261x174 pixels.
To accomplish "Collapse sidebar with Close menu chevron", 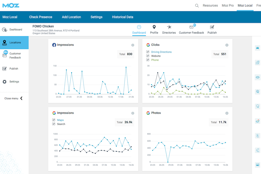I will tap(21, 99).
